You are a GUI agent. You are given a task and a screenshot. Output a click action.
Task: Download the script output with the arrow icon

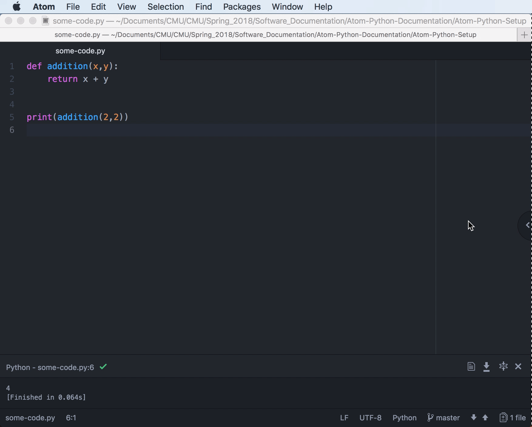pyautogui.click(x=487, y=367)
